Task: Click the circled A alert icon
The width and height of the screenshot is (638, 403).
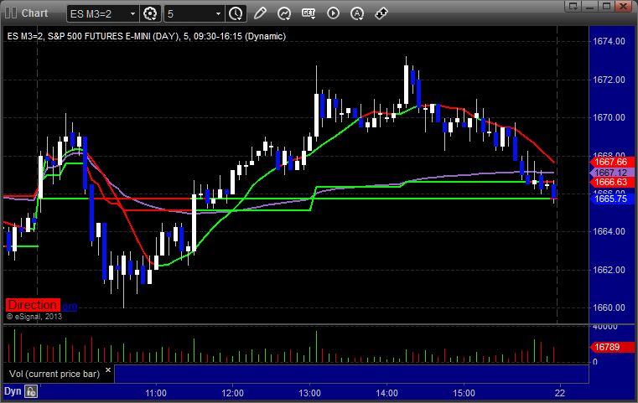Action: pyautogui.click(x=357, y=13)
